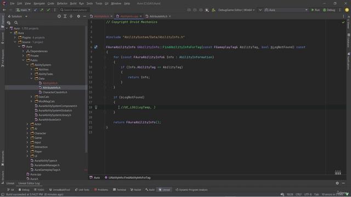
Task: Open the File menu
Action: click(12, 3)
